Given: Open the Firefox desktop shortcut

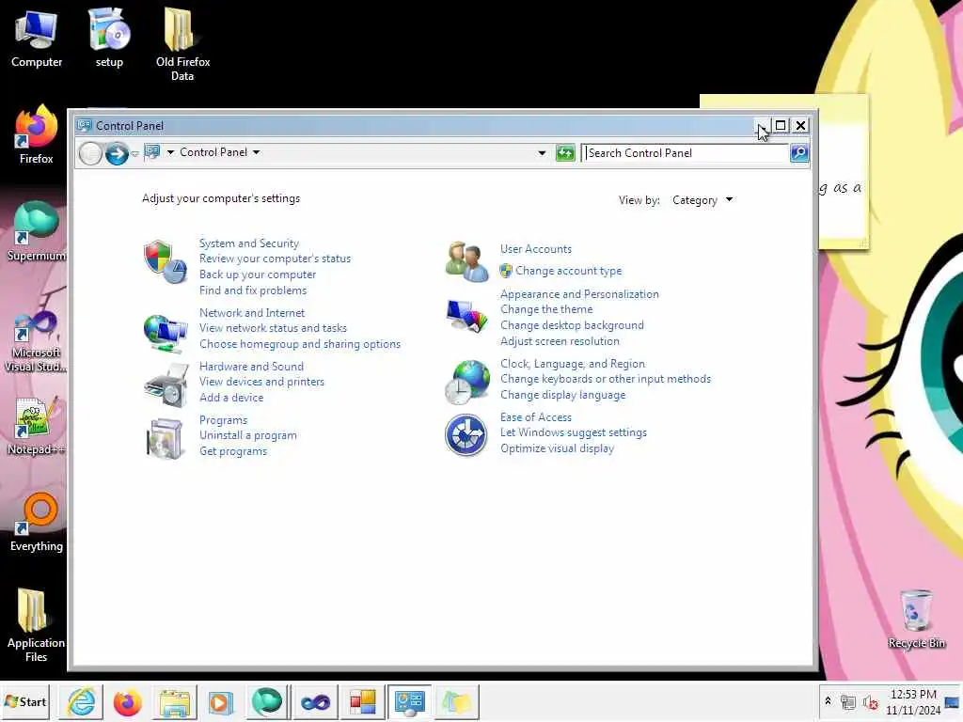Looking at the screenshot, I should click(37, 135).
